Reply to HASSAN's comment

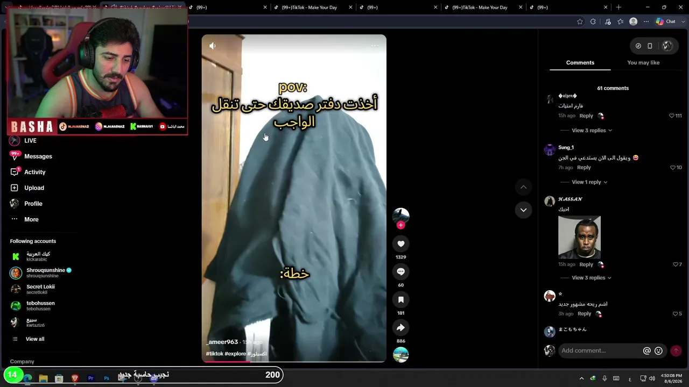click(x=586, y=264)
